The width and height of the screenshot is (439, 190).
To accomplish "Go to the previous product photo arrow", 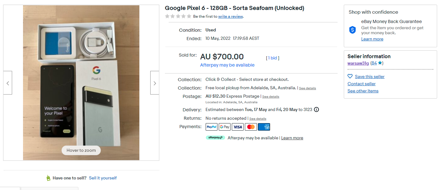I will pos(8,83).
